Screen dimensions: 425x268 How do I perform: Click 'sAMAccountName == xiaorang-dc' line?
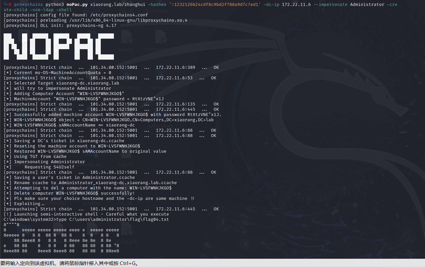pos(69,125)
